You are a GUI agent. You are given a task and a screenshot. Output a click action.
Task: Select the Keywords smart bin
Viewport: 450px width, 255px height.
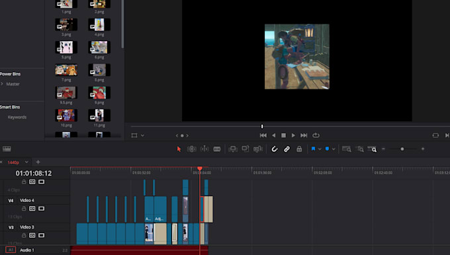(x=17, y=117)
